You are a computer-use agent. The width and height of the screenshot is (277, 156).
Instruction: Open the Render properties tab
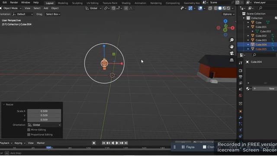[x=241, y=71]
